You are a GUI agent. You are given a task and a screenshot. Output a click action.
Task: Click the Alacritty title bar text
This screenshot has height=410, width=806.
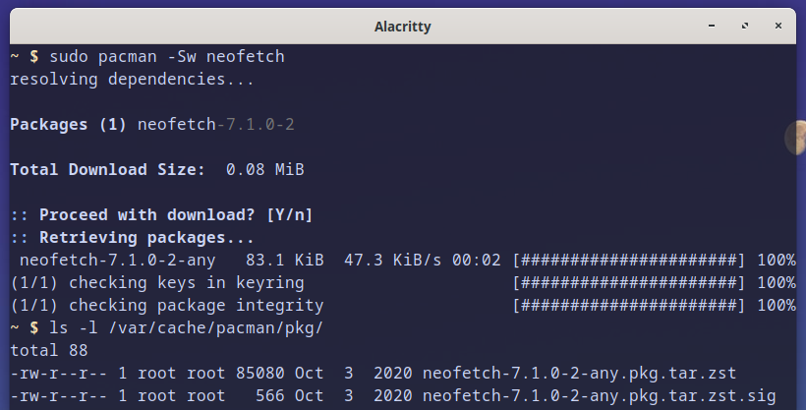click(x=402, y=27)
